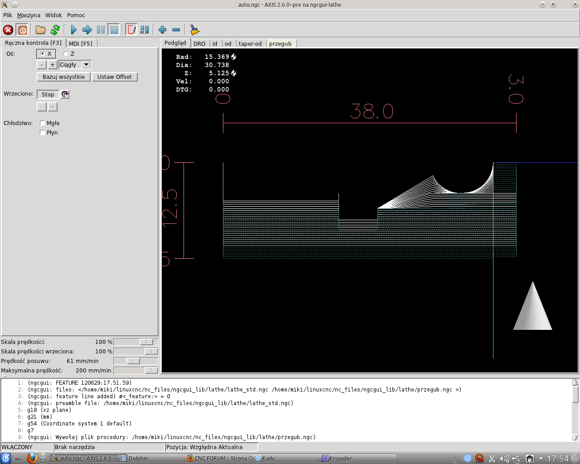Click the Bazuj wszystkie button
The width and height of the screenshot is (580, 464).
63,77
